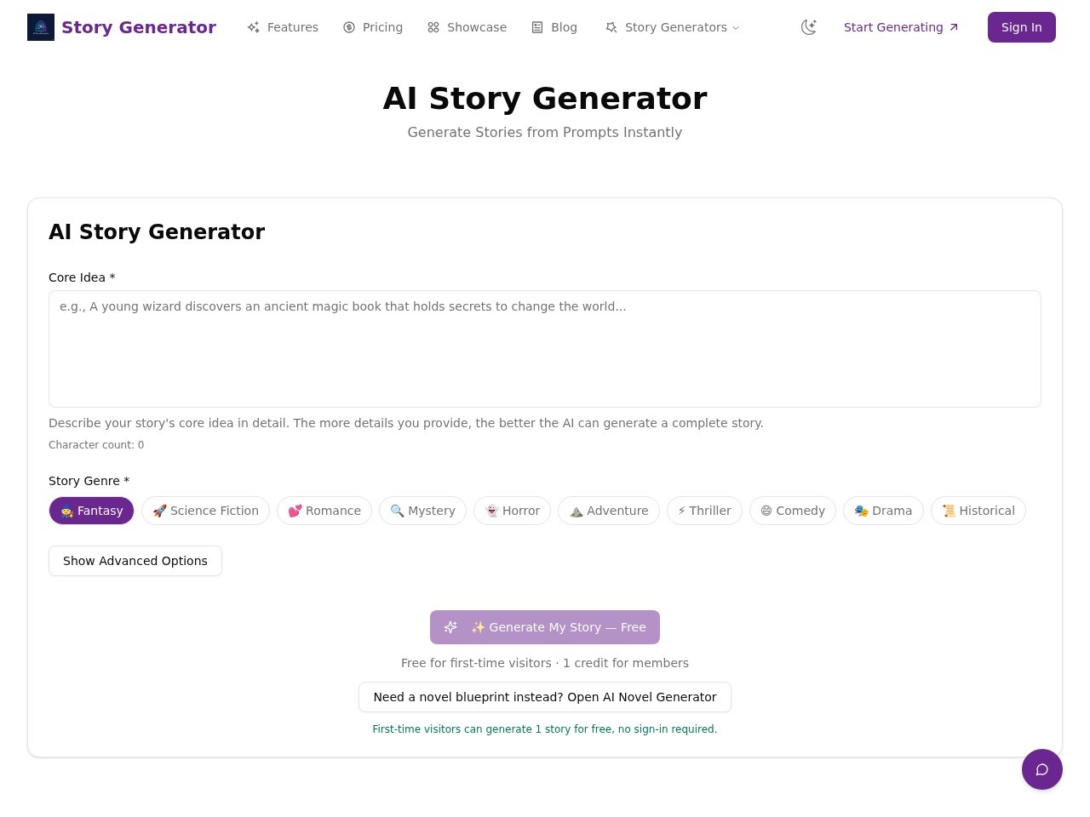The width and height of the screenshot is (1090, 817).
Task: Click the Blog document icon
Action: click(537, 27)
